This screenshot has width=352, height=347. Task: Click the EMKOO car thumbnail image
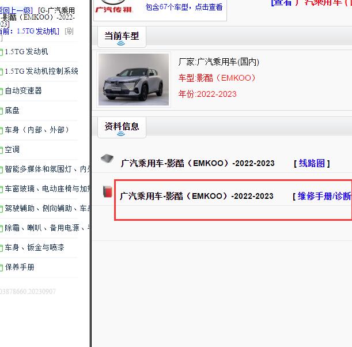coord(134,80)
